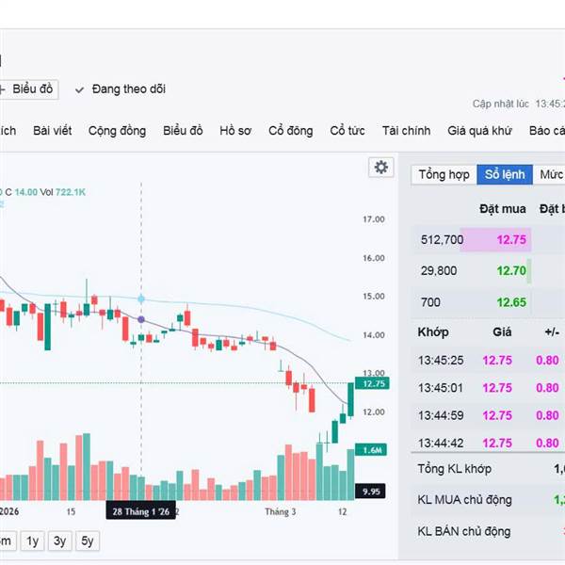
Task: Set chart range to 3y
Action: 60,541
